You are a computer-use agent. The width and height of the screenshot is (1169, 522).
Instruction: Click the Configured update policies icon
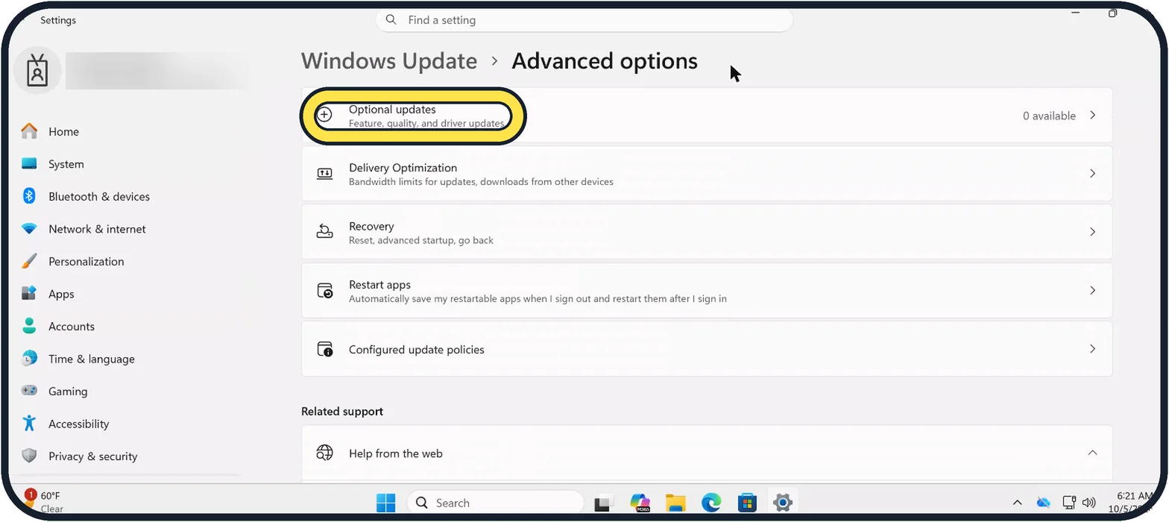pos(324,349)
